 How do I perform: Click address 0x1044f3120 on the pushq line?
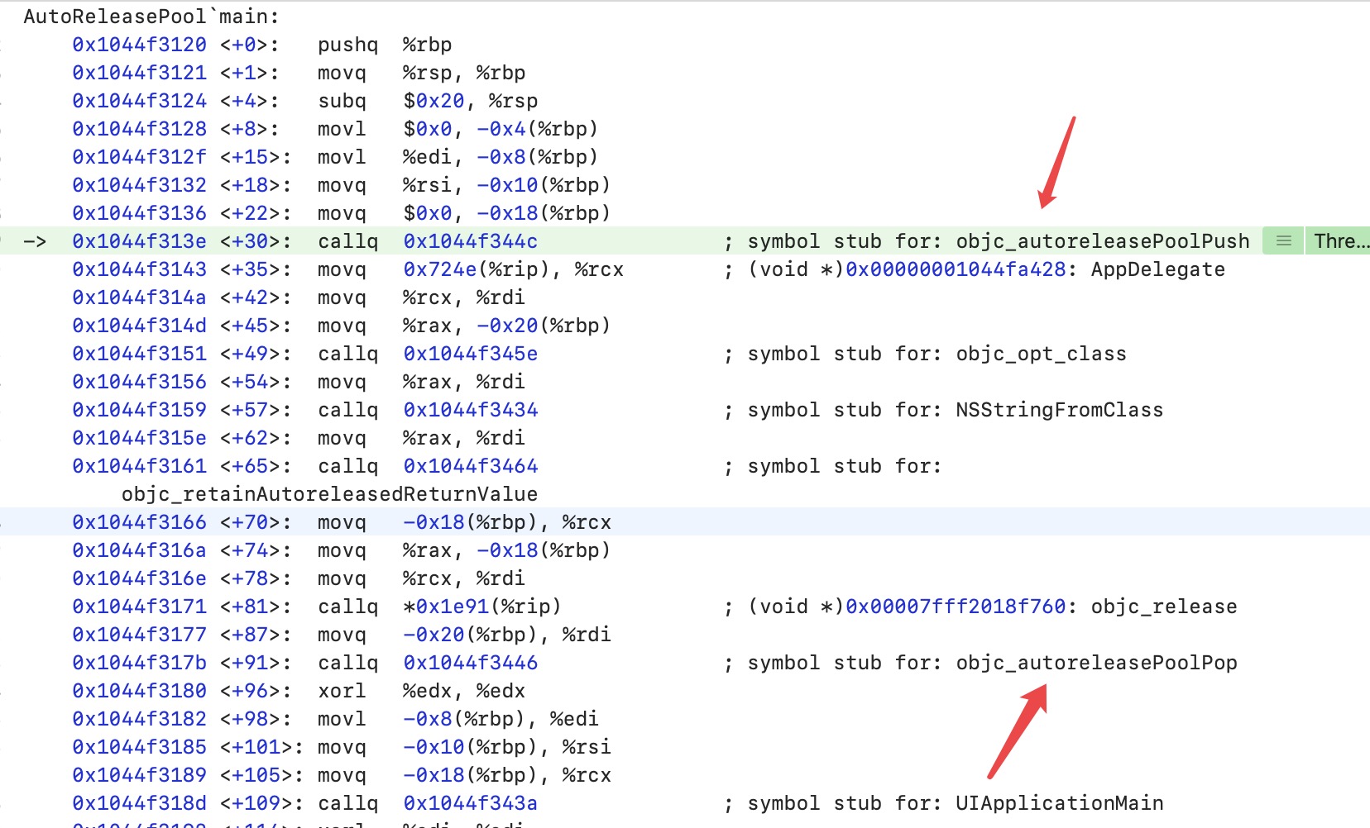pyautogui.click(x=139, y=45)
